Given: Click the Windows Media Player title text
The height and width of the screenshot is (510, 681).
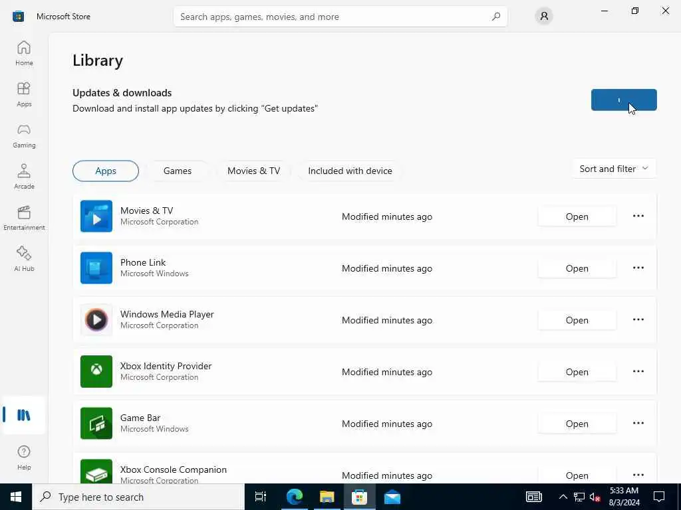Looking at the screenshot, I should (x=167, y=314).
